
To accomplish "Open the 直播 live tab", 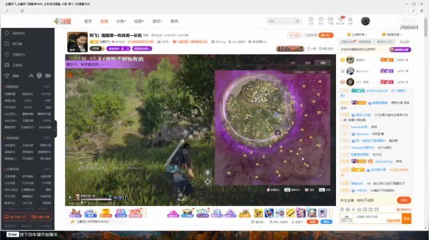I will [x=104, y=21].
